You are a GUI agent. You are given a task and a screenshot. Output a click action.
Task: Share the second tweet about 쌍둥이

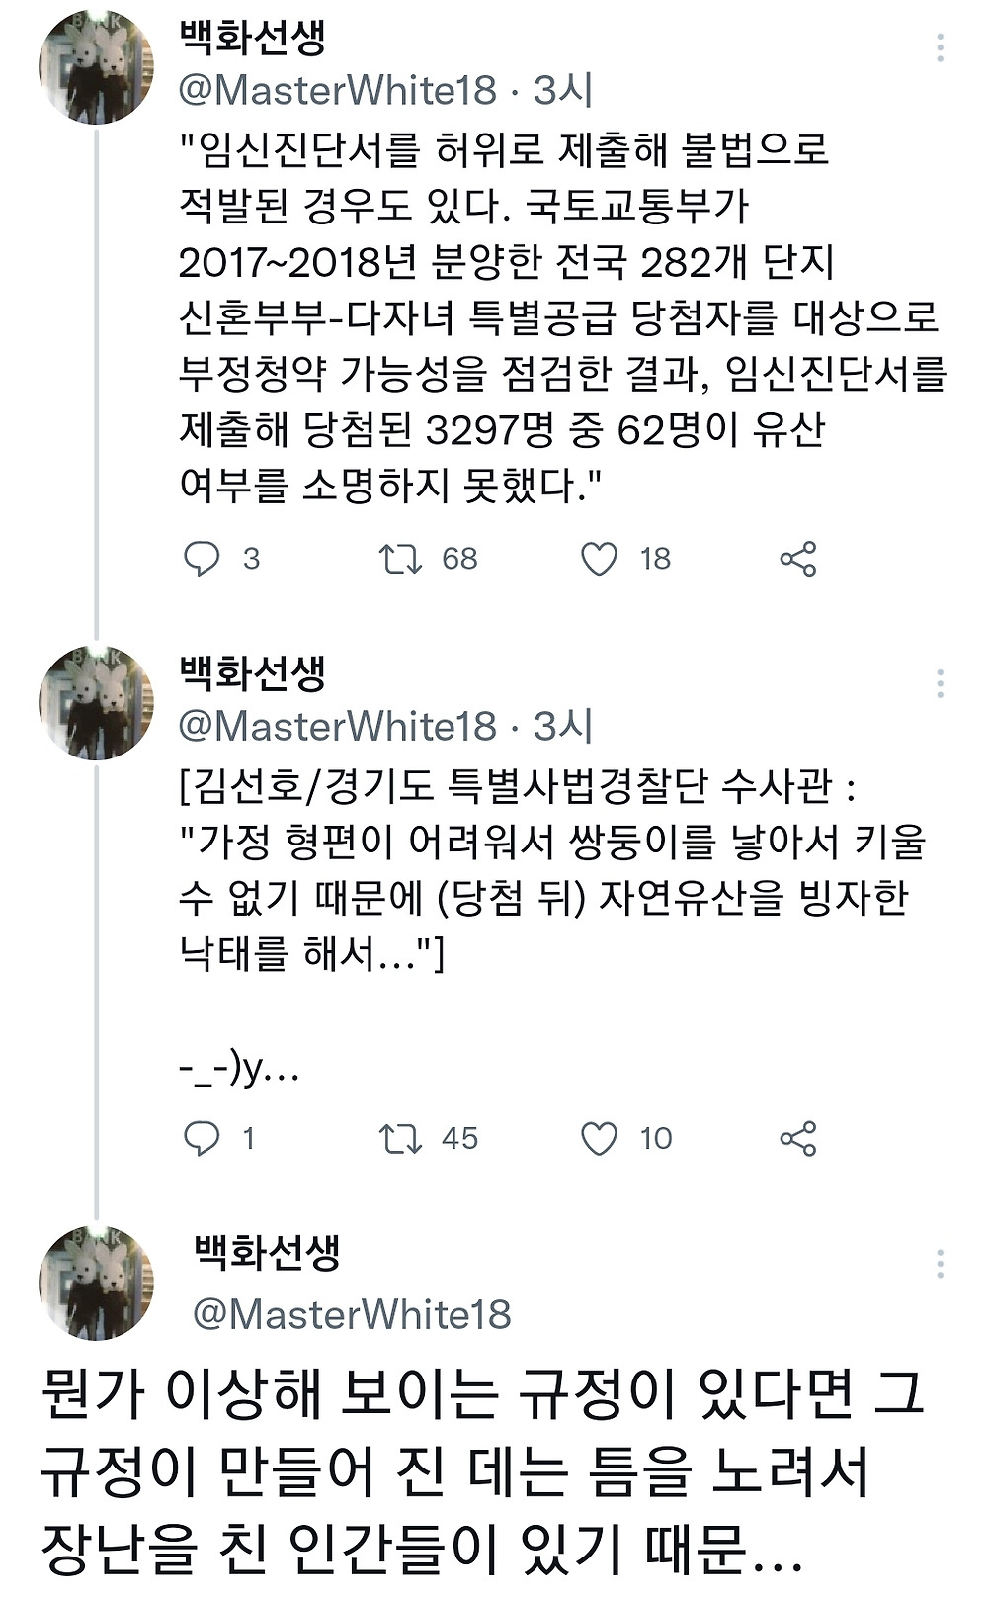(x=798, y=1138)
